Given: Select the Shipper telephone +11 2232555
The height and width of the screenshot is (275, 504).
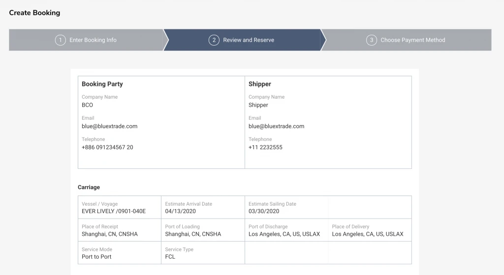Looking at the screenshot, I should [x=265, y=147].
